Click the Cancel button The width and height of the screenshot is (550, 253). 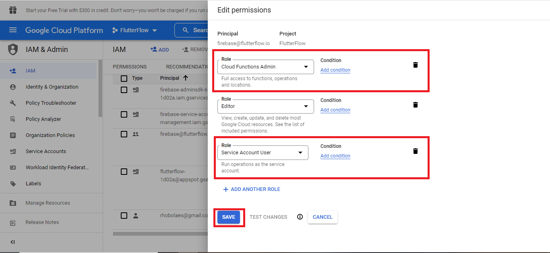pos(323,217)
